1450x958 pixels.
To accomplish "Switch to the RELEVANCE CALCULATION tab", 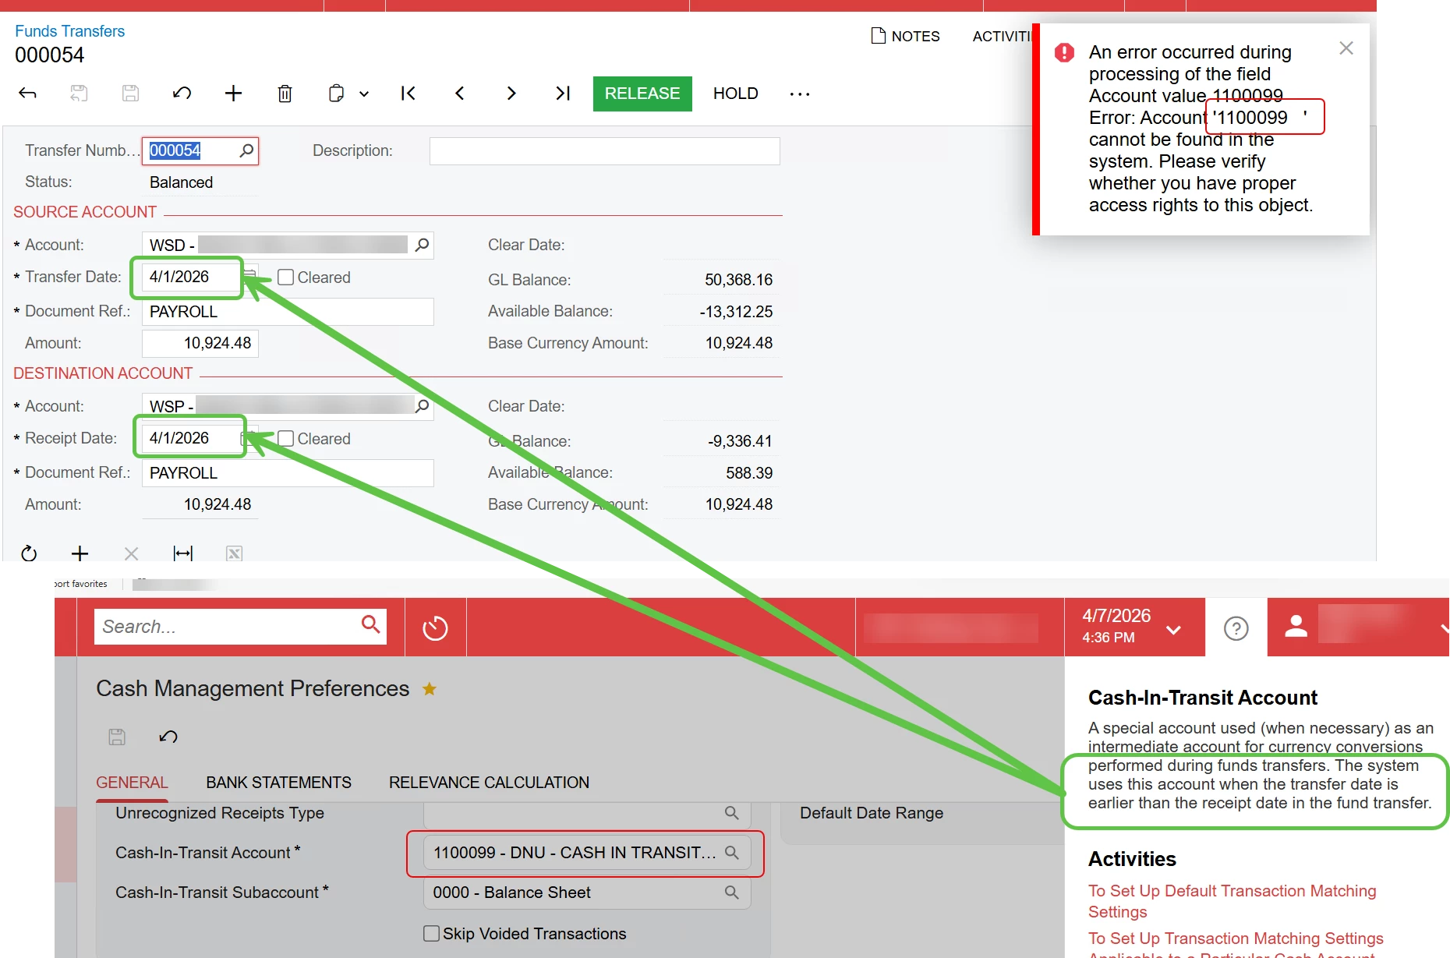I will tap(489, 783).
